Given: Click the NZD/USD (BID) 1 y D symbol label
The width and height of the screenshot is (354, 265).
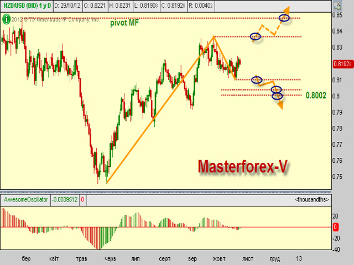Looking at the screenshot, I should point(27,6).
